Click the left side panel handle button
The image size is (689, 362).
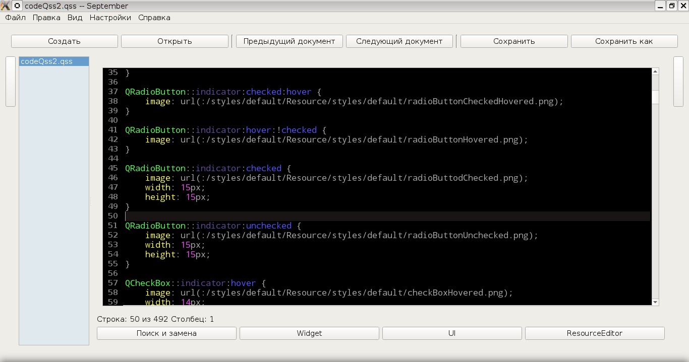click(x=11, y=82)
